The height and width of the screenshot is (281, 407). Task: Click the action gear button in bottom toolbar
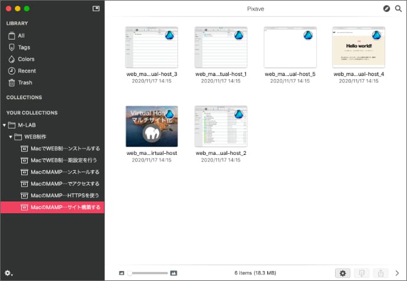pyautogui.click(x=342, y=273)
